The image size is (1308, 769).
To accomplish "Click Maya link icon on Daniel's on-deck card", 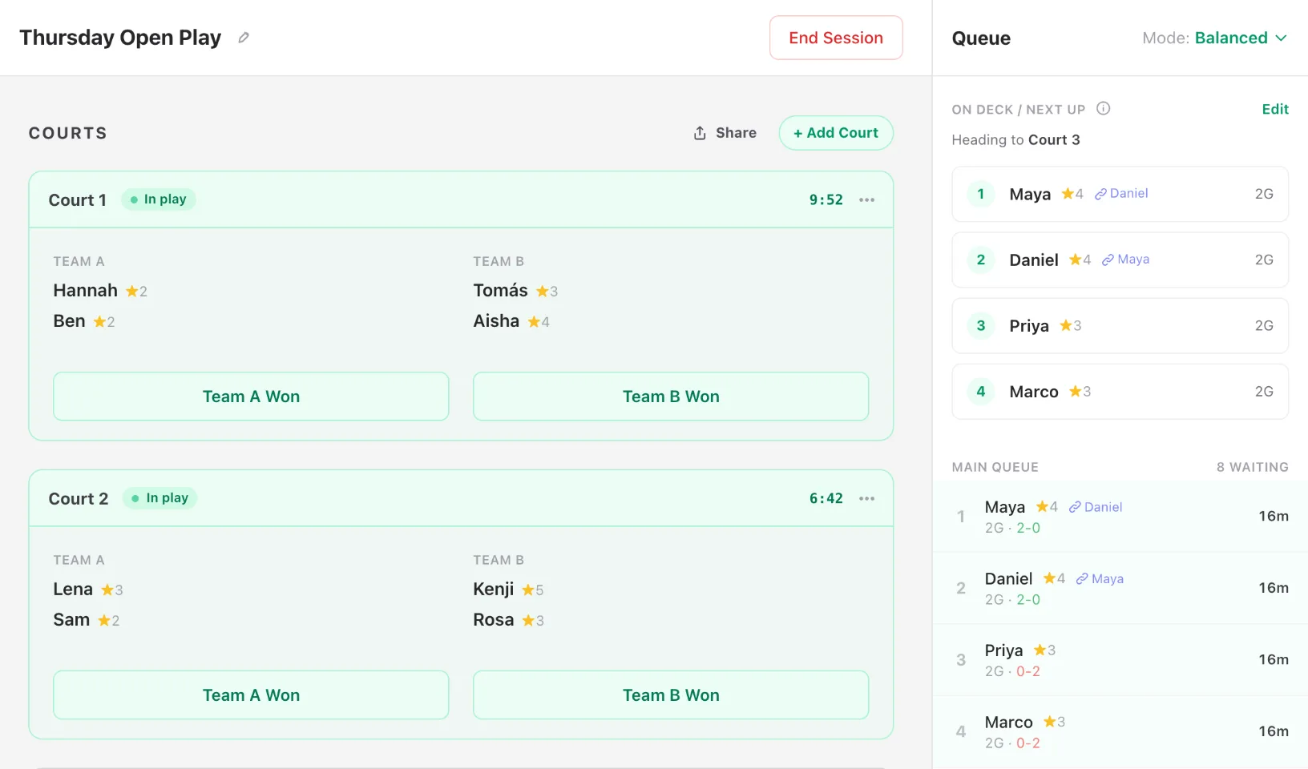I will click(1108, 260).
